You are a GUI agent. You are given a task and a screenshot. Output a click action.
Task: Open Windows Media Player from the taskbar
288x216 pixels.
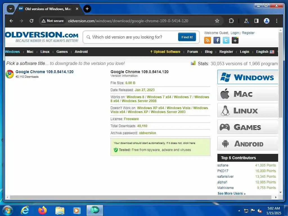point(77,210)
